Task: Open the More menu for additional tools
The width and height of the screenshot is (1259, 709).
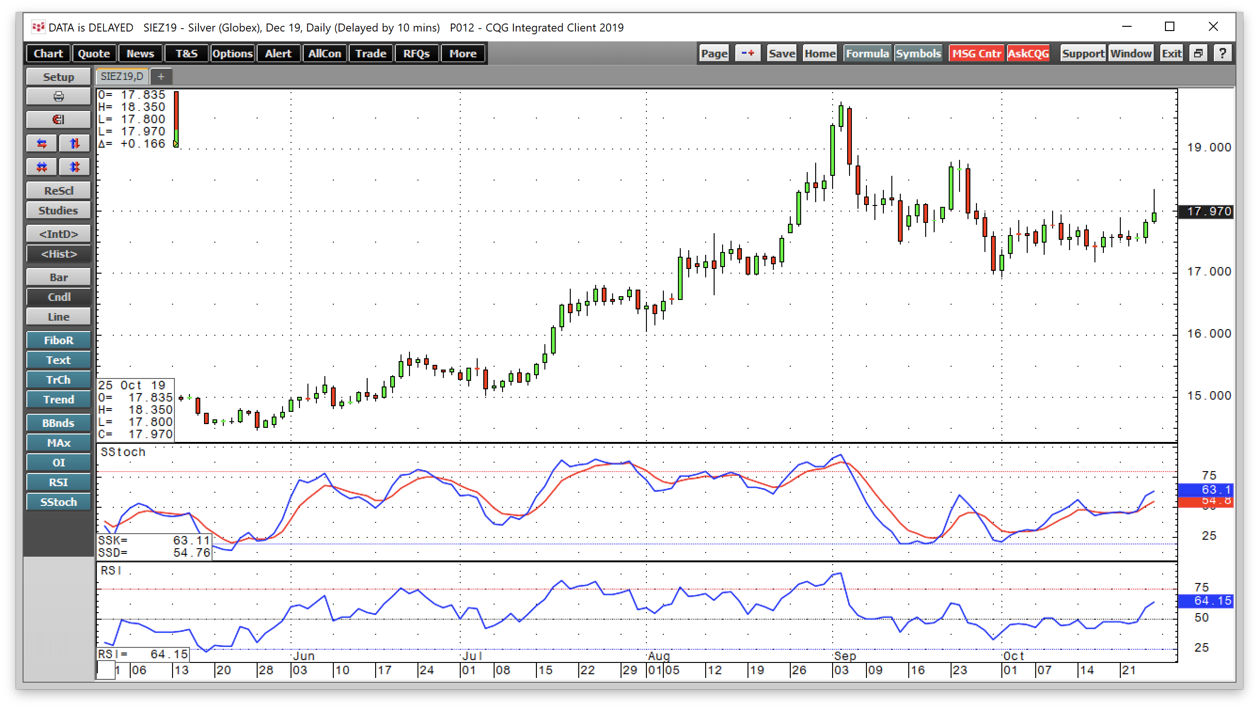Action: click(x=462, y=53)
